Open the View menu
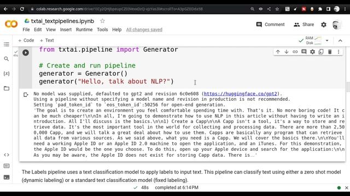Viewport: 350px width, 196px height. click(x=51, y=29)
